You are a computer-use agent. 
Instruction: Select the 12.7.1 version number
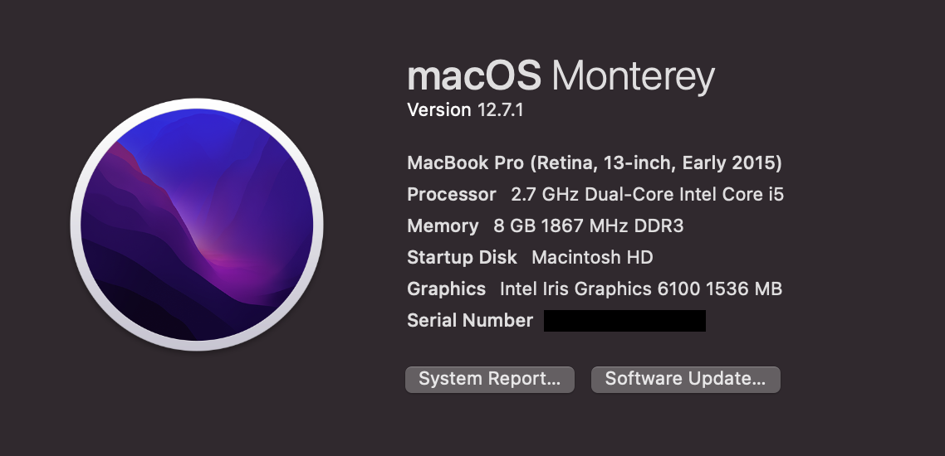[x=500, y=110]
